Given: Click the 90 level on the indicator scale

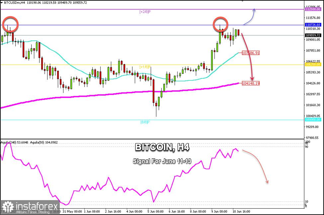Looking at the screenshot, I should coord(307,147).
